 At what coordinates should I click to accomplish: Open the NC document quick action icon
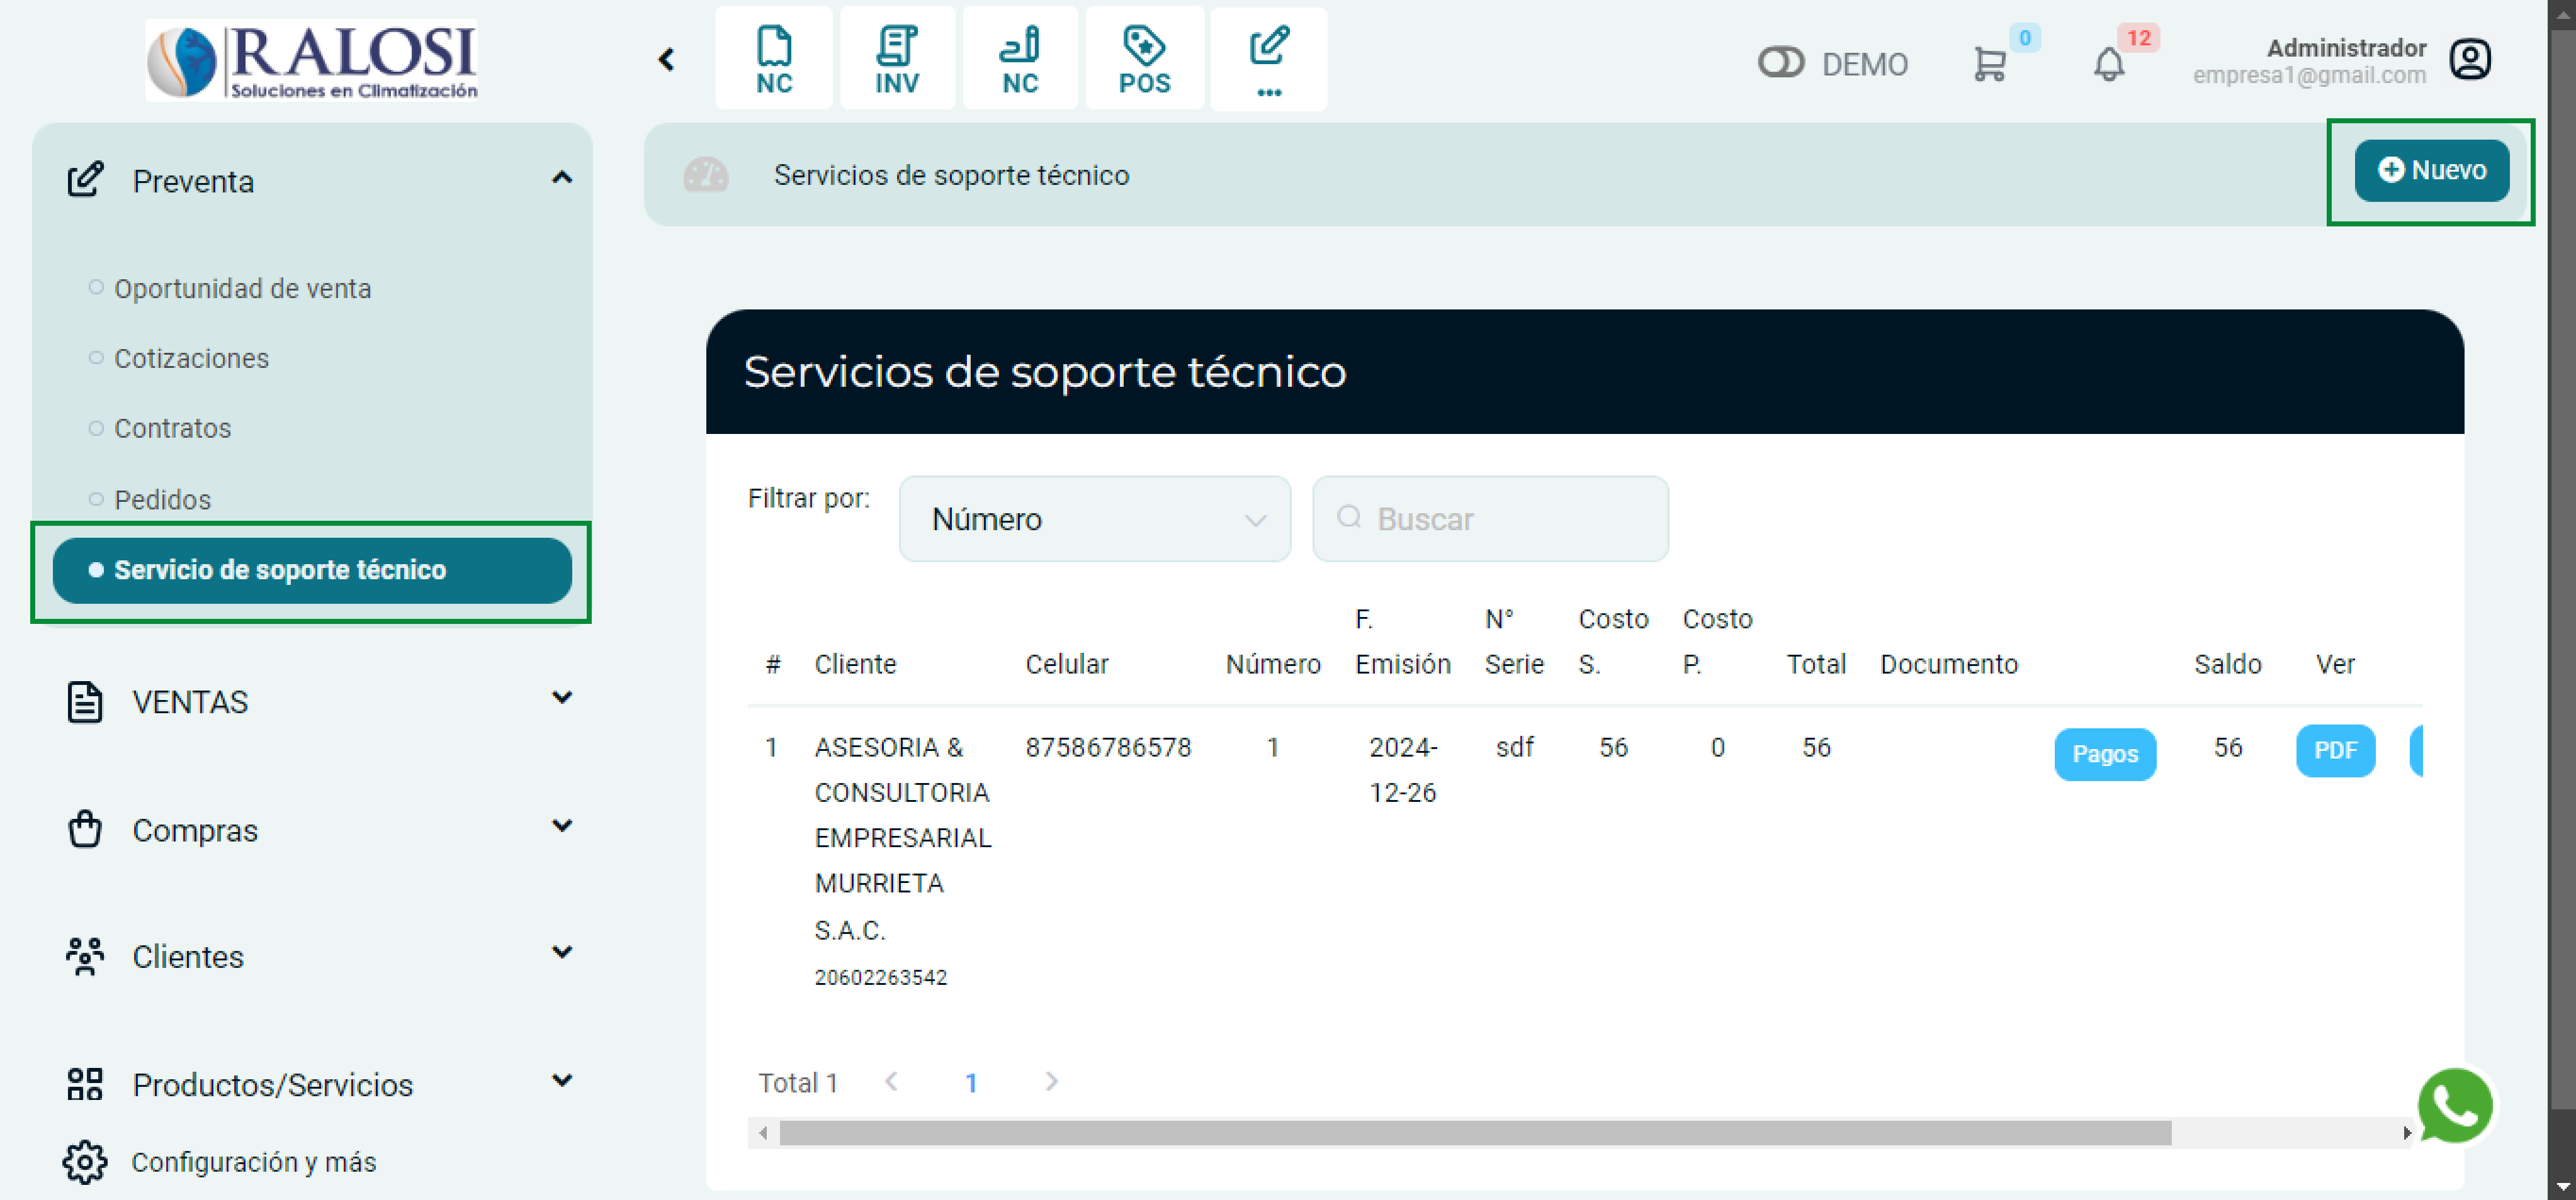click(x=774, y=58)
